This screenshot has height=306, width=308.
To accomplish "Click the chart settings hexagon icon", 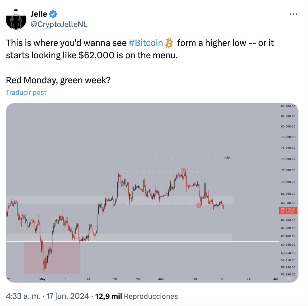I will click(x=289, y=279).
